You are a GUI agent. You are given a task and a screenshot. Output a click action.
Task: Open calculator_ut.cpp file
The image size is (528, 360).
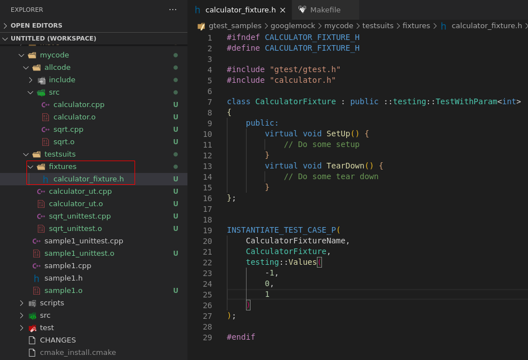[x=80, y=192]
